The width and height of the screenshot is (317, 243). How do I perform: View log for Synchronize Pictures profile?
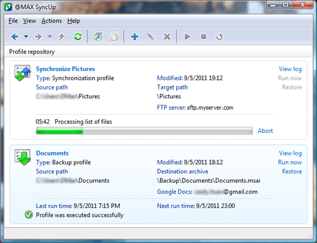pos(290,69)
